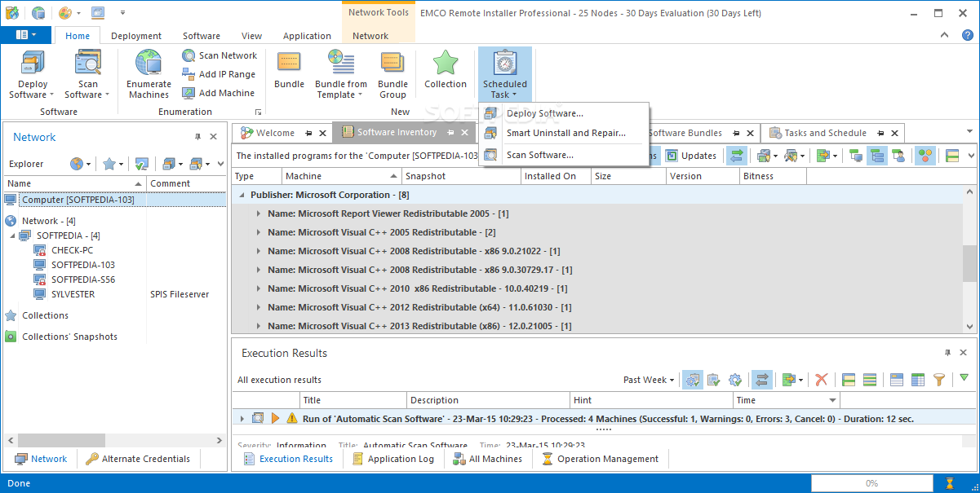Click the green triangle icon in Execution Results toolbar

[964, 378]
